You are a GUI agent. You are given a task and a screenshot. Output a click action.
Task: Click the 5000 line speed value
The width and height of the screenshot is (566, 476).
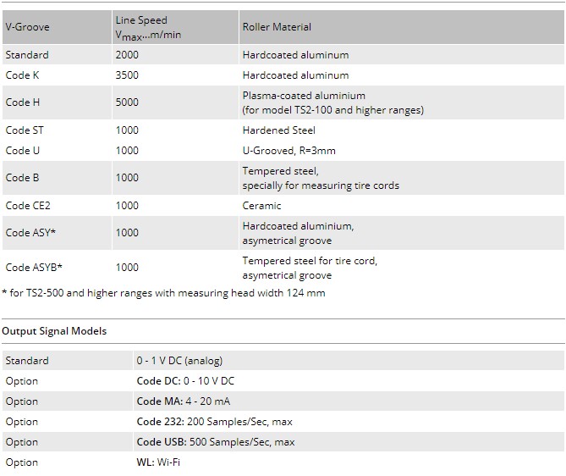(127, 102)
